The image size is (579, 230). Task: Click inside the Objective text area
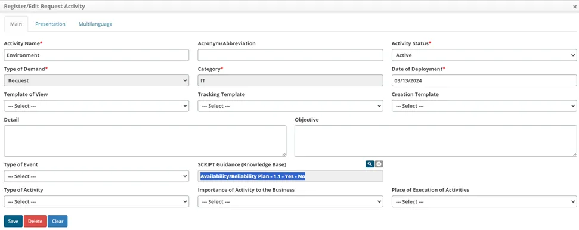coord(436,141)
